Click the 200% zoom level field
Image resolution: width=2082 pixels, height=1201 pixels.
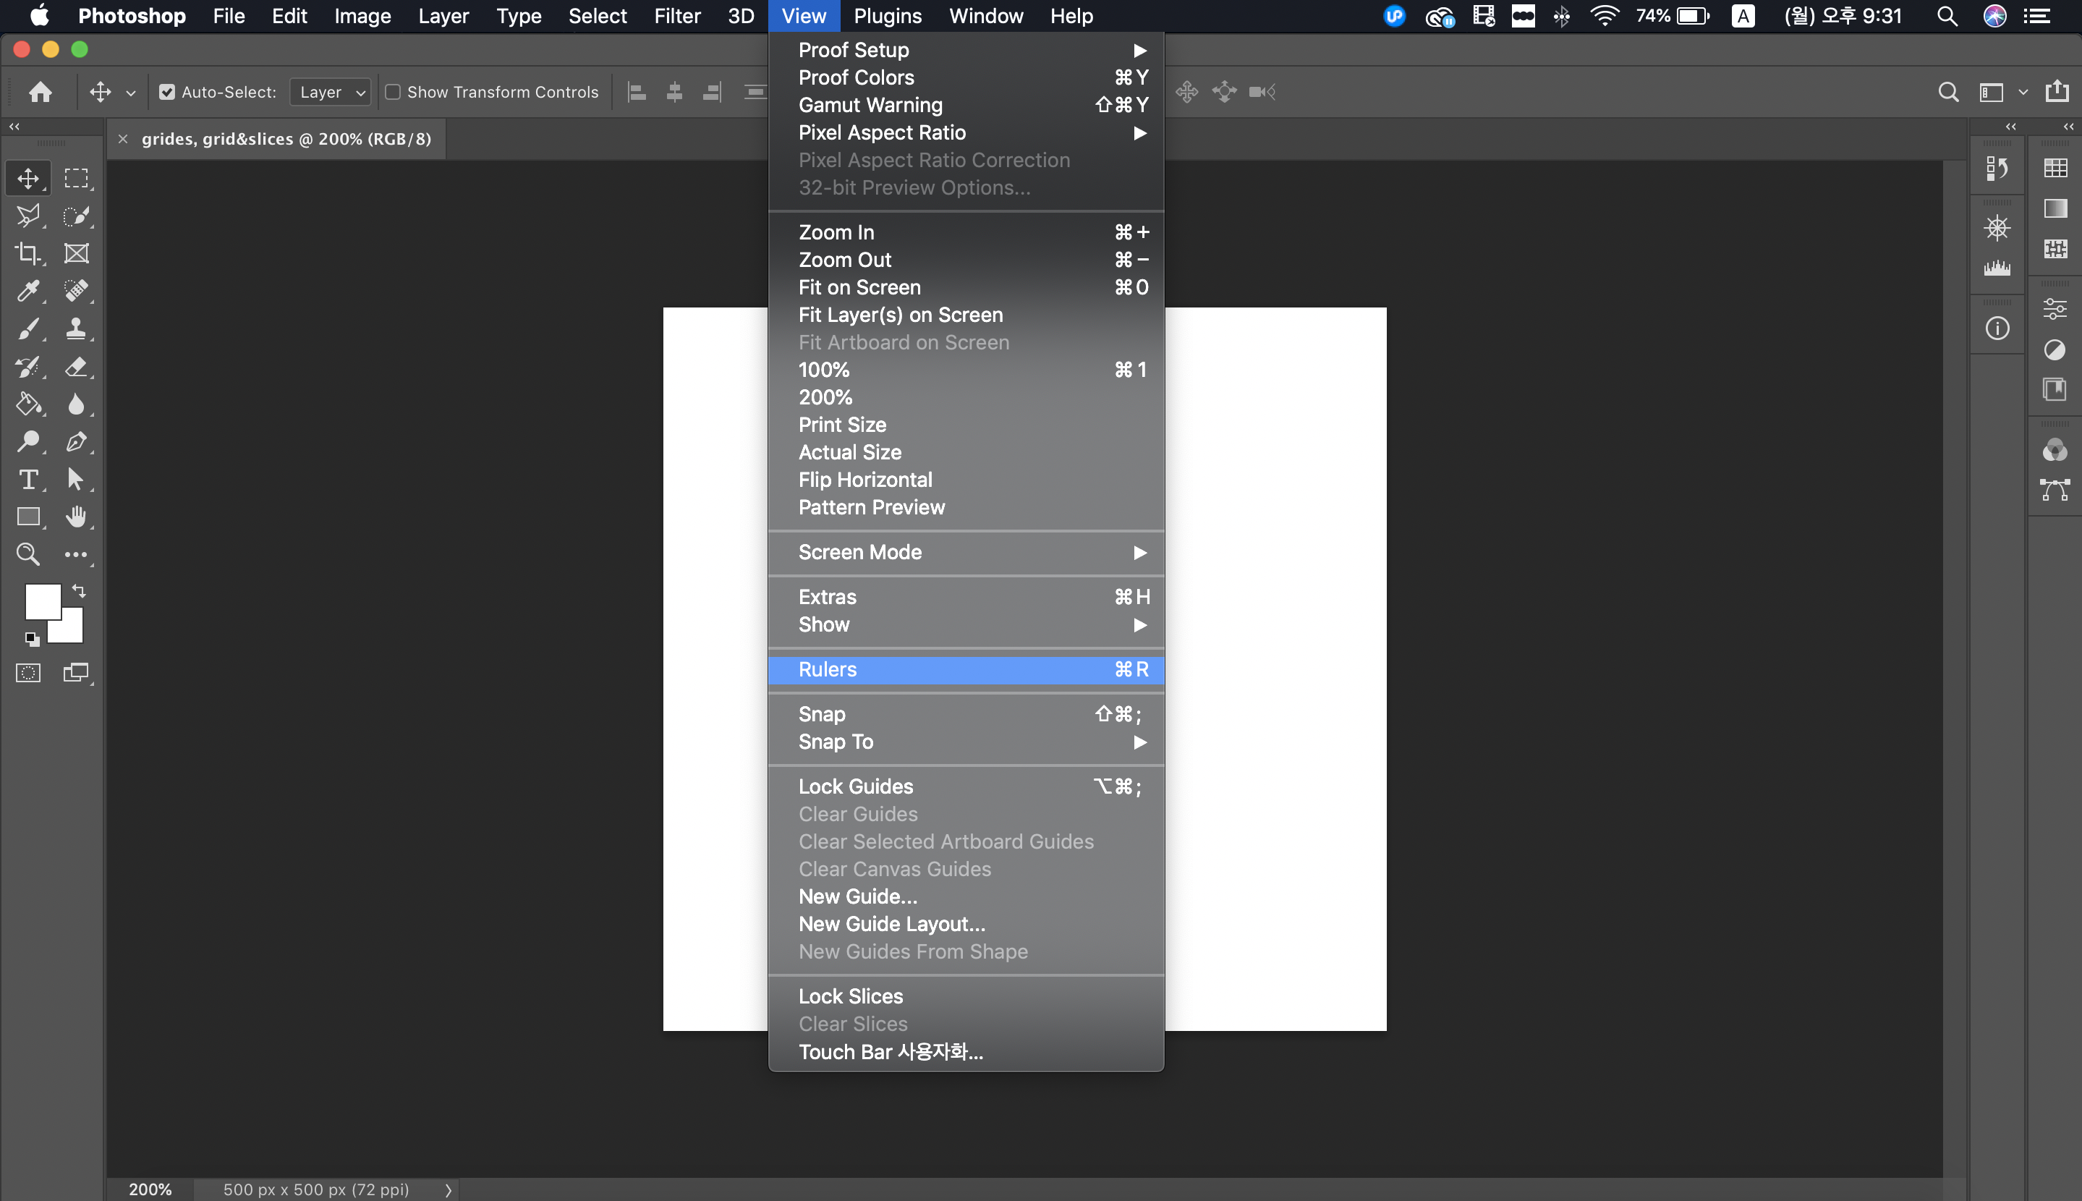point(150,1189)
